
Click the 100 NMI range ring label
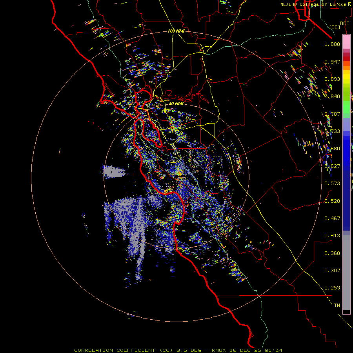click(x=176, y=31)
